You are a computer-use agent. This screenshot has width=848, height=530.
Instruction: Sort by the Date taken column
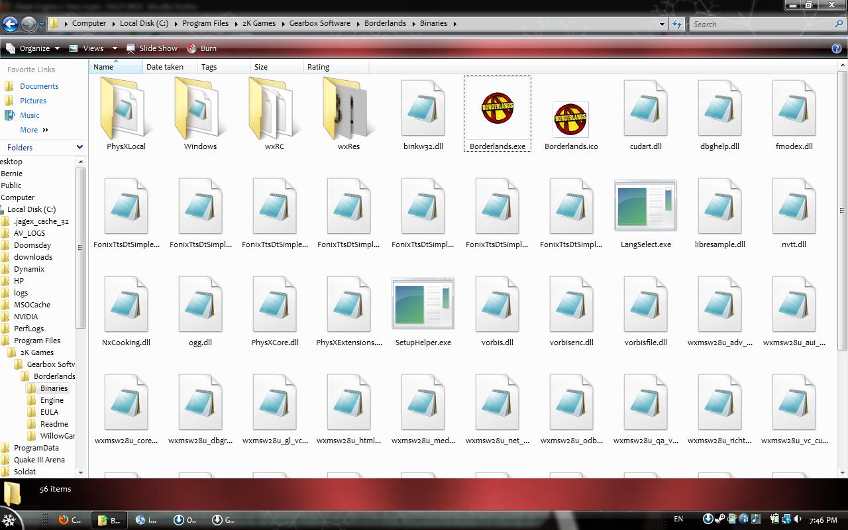pyautogui.click(x=170, y=67)
